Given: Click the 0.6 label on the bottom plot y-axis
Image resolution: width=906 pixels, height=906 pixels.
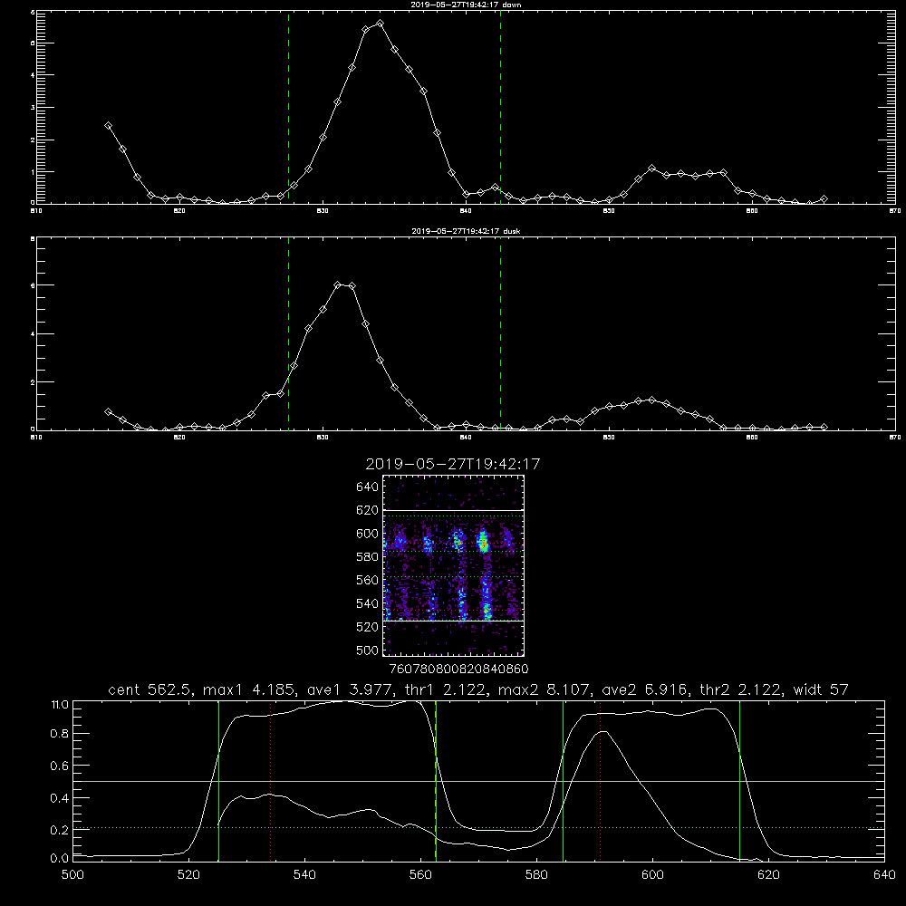Looking at the screenshot, I should click(60, 766).
